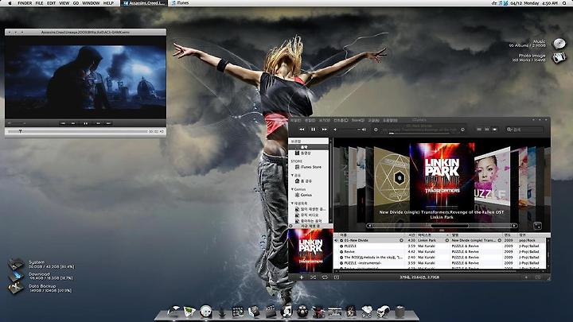The height and width of the screenshot is (322, 573).
Task: Select the 'Revive' track row
Action: pos(440,251)
